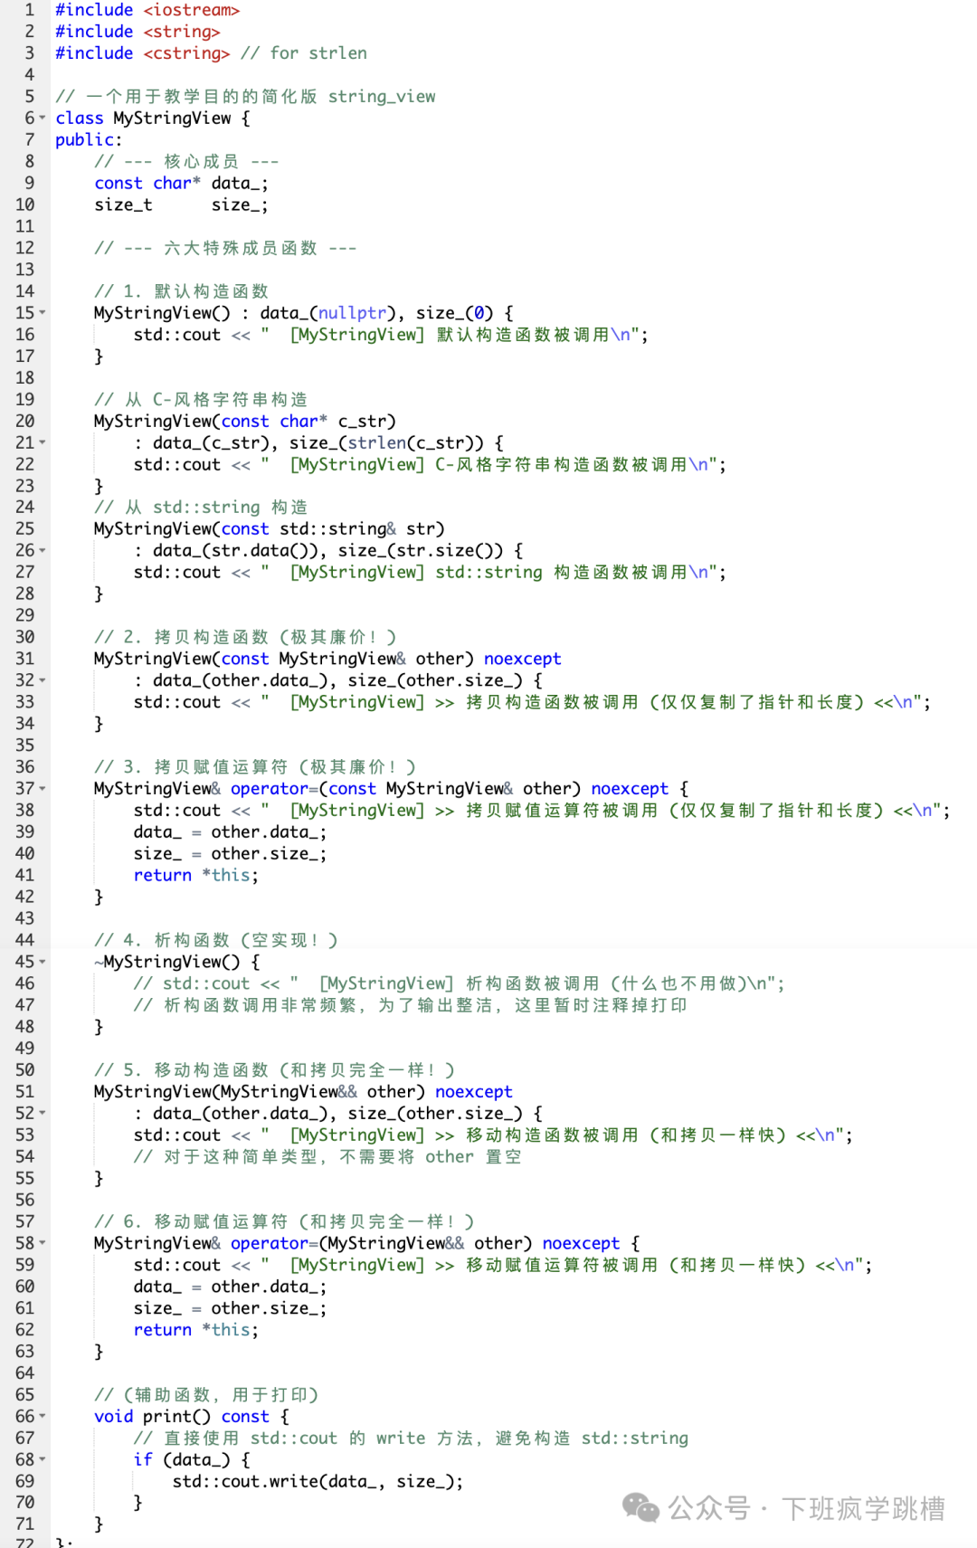Viewport: 977px width, 1548px height.
Task: Click the #include <cstring> directive
Action: 143,53
